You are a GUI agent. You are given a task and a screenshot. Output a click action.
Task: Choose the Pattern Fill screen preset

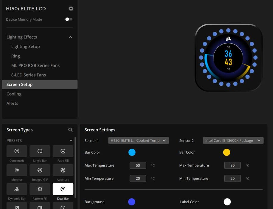click(x=40, y=189)
